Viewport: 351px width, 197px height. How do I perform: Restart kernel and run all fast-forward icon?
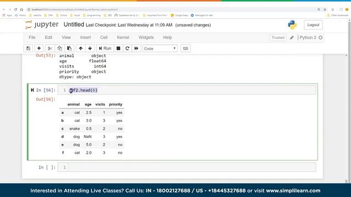click(x=137, y=49)
